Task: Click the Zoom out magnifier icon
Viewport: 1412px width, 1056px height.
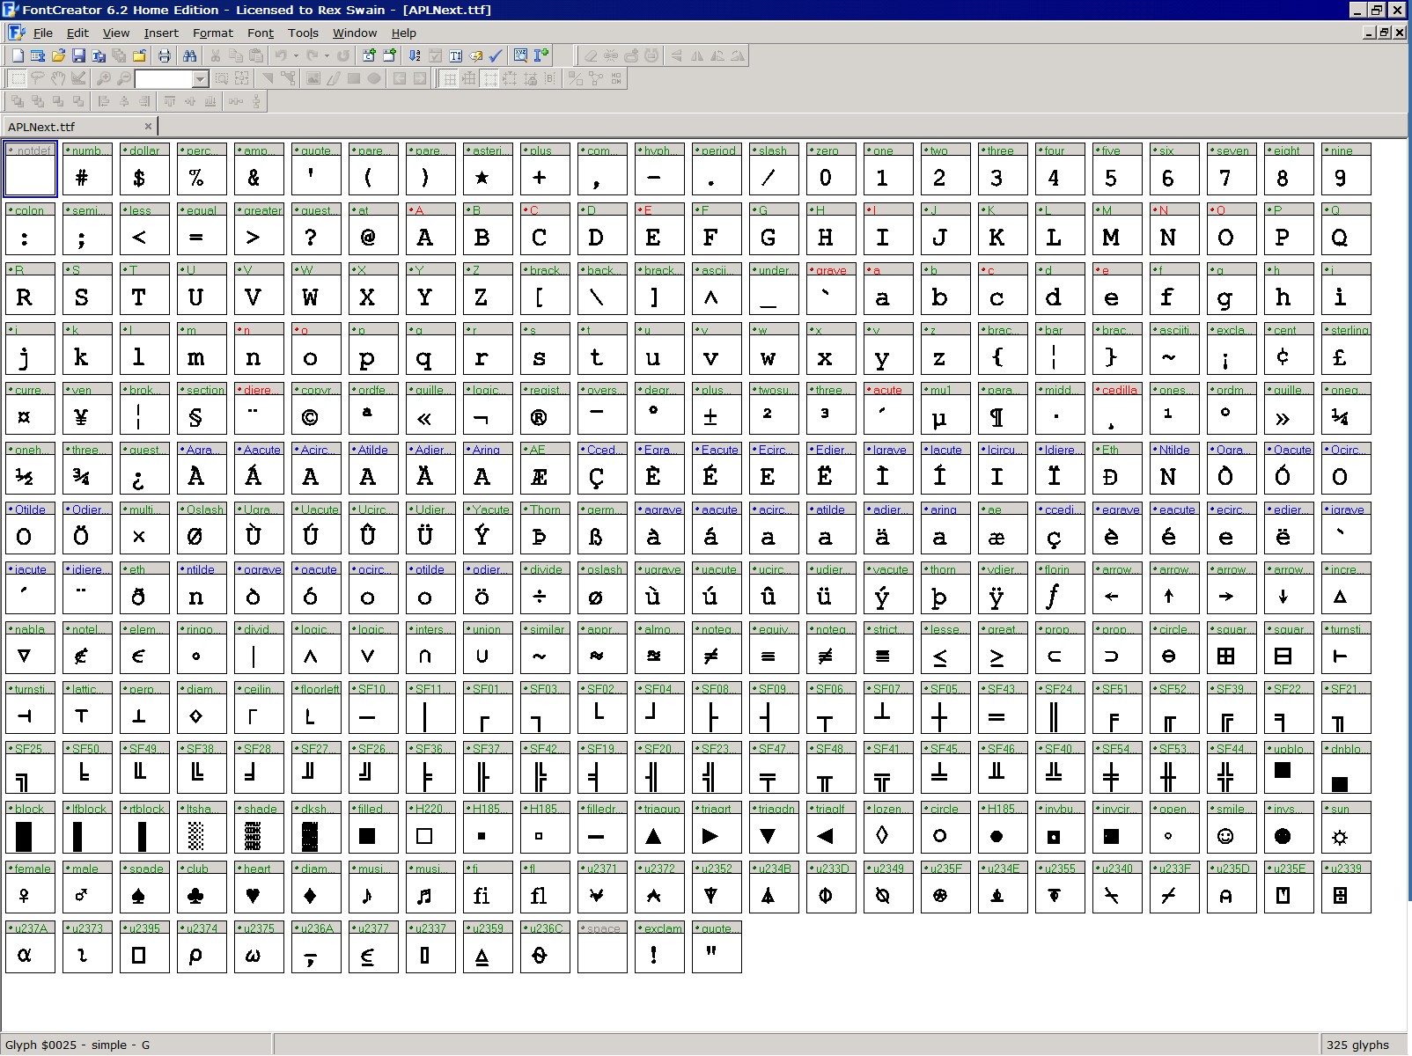Action: pos(124,78)
